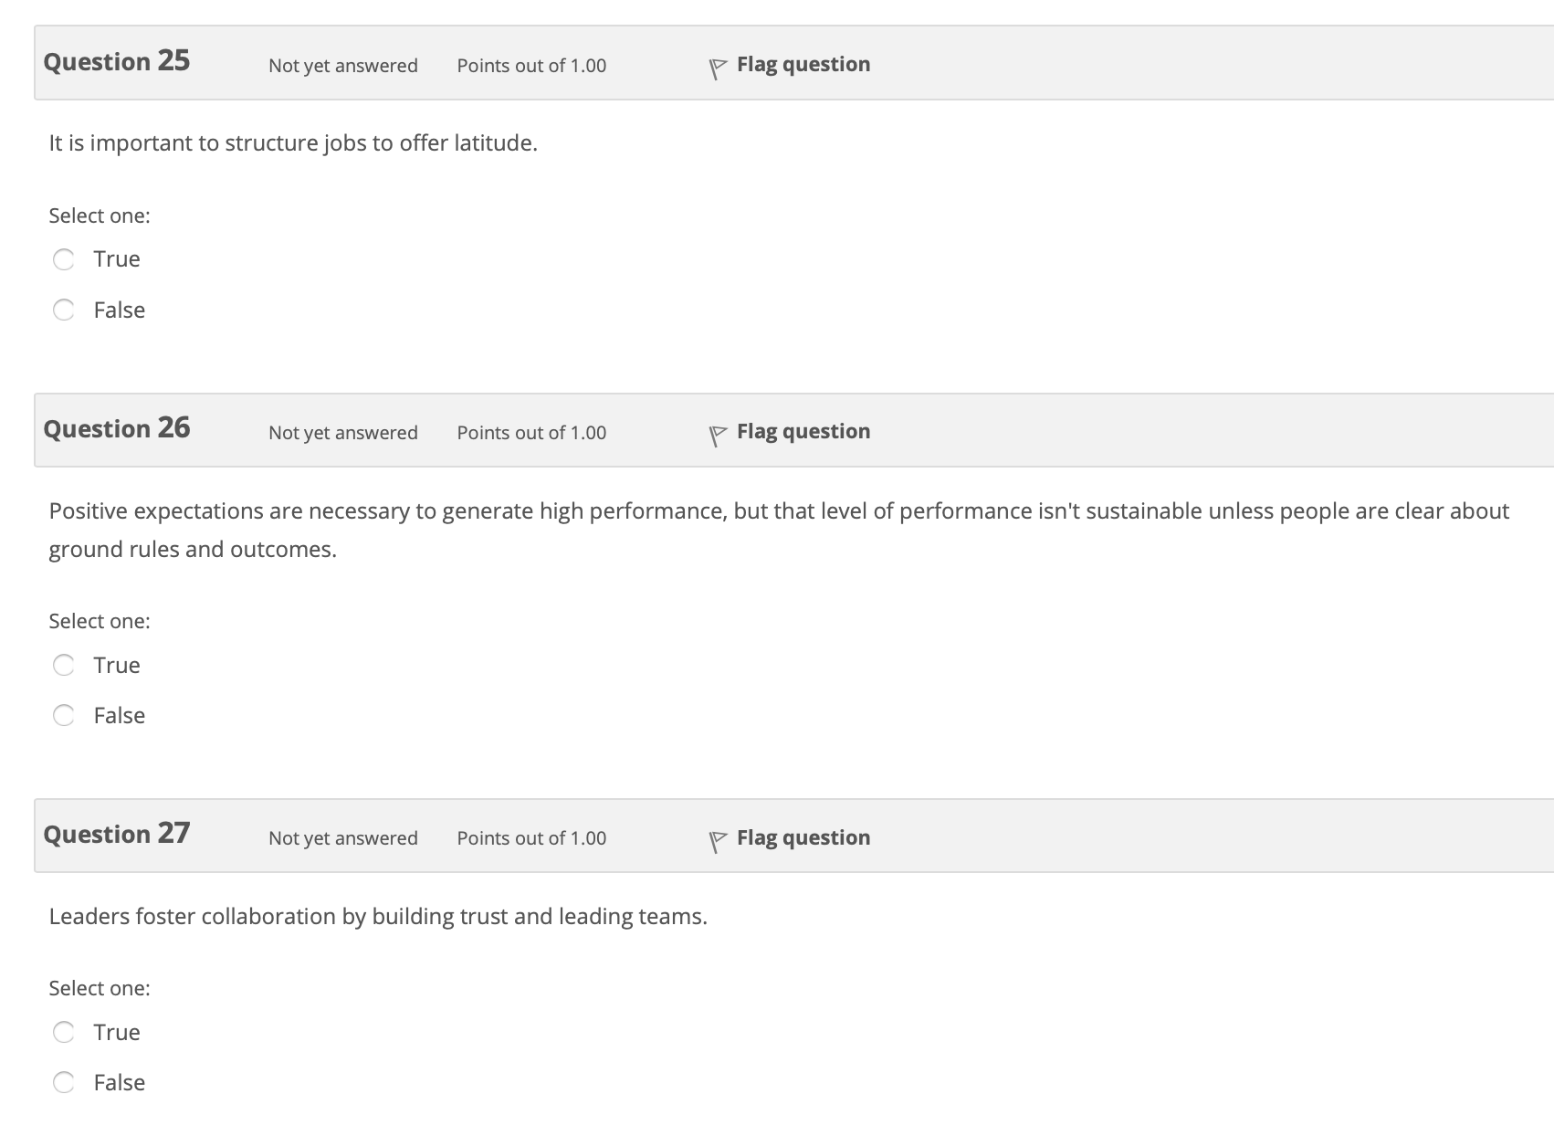The image size is (1554, 1136).
Task: Click the flag icon for Question 25
Action: (x=718, y=68)
